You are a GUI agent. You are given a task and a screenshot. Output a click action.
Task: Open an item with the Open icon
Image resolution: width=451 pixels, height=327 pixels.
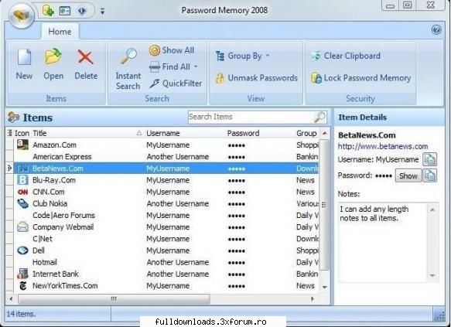(x=53, y=65)
